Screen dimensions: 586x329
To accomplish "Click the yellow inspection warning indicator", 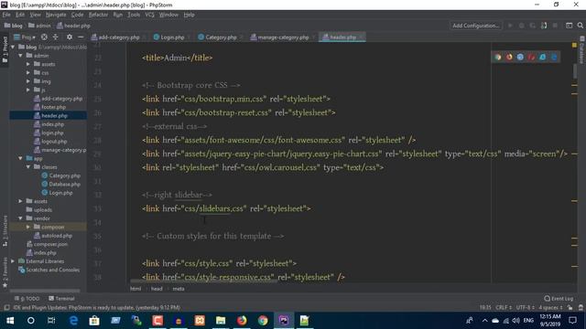I will 574,45.
